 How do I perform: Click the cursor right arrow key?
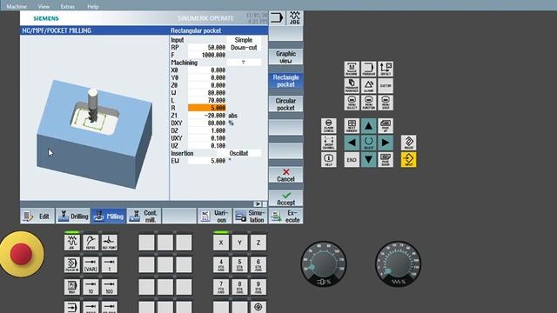pos(386,143)
